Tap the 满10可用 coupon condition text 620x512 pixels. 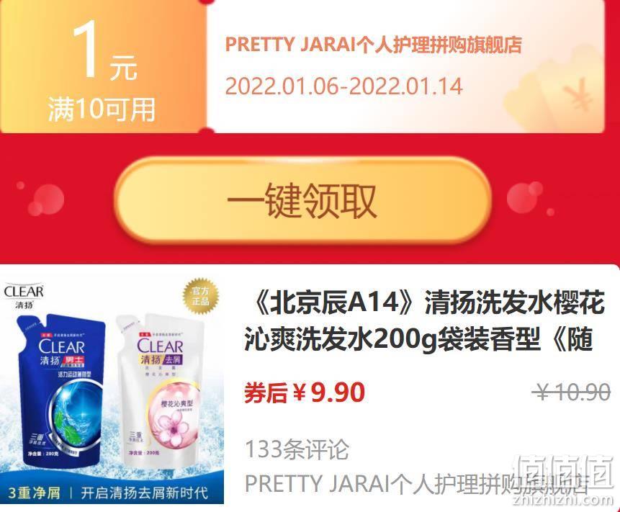tap(102, 109)
